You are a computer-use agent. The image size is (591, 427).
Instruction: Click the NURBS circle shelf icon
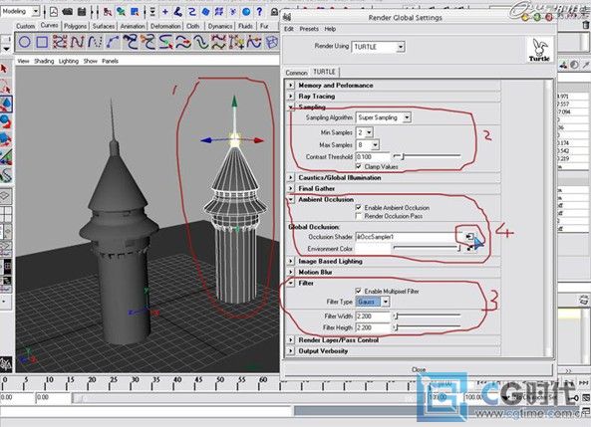pyautogui.click(x=25, y=42)
